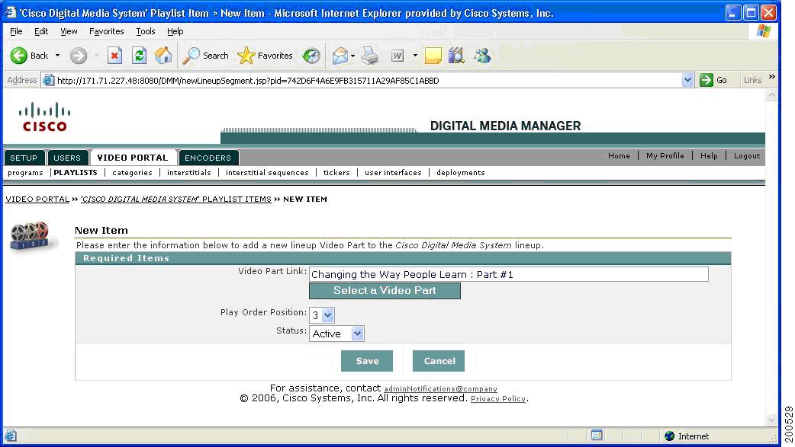Click inside the Video Part Link field

coord(508,274)
